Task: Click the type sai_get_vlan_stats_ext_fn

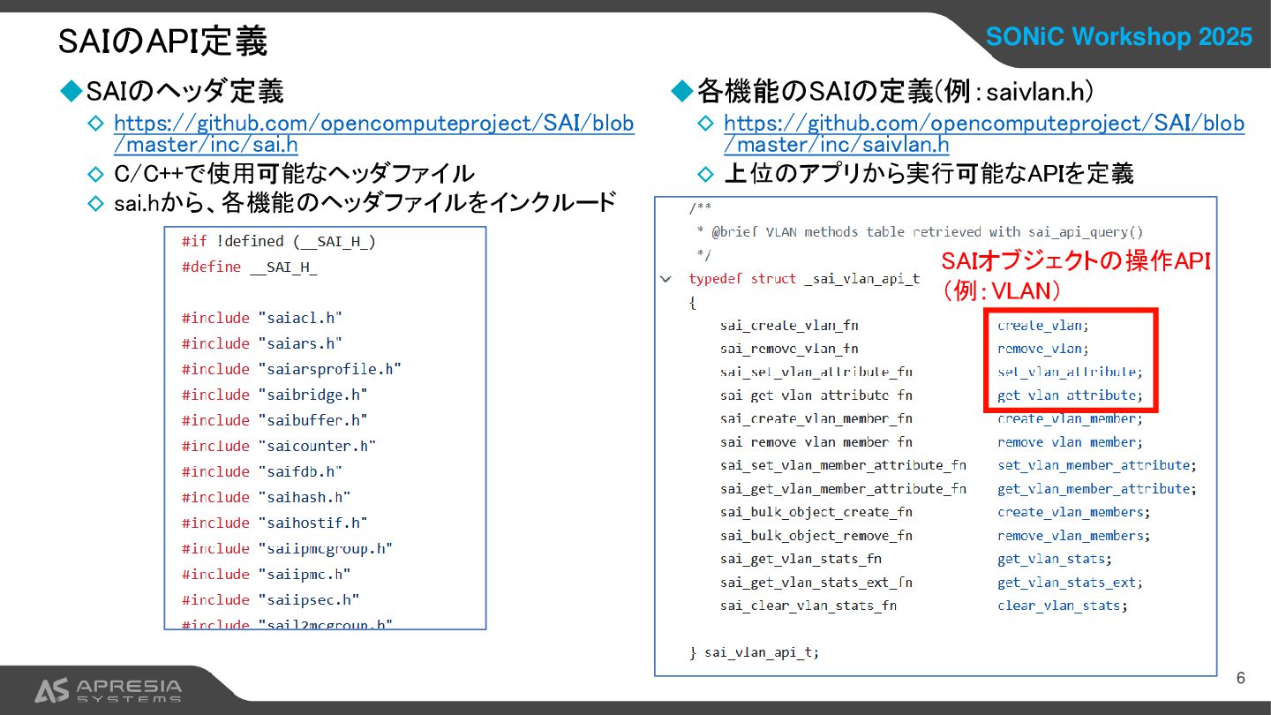Action: tap(816, 583)
